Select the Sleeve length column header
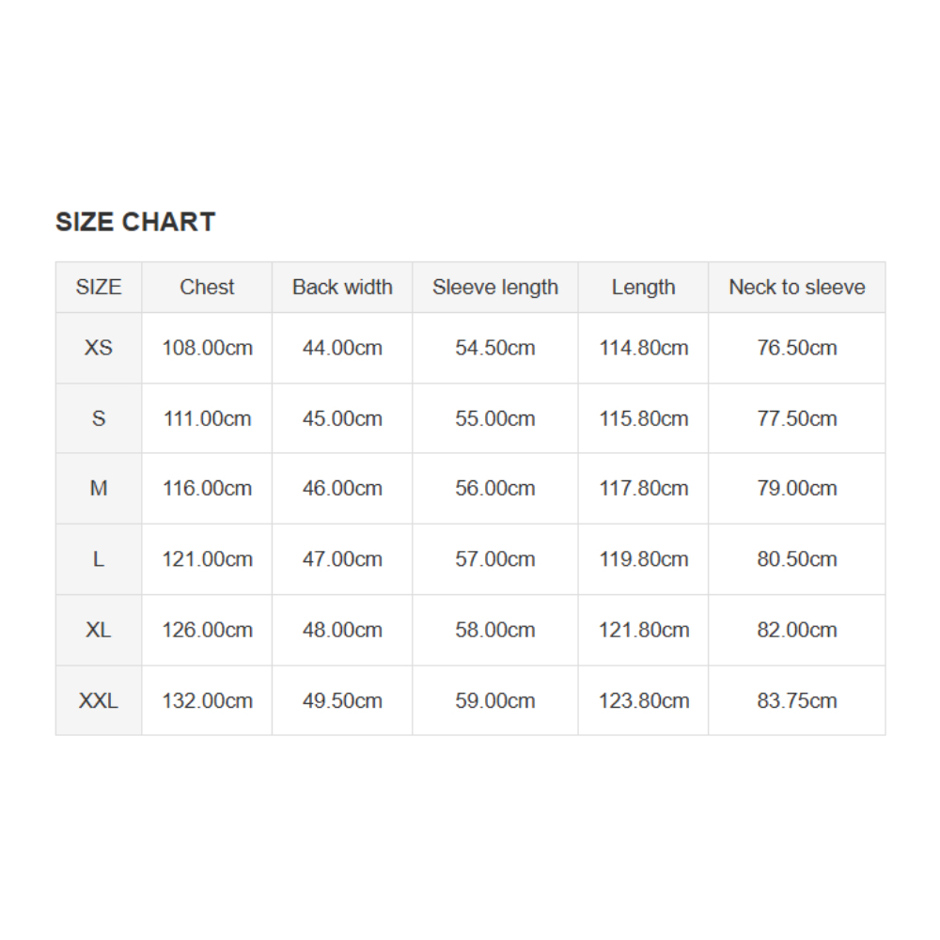The height and width of the screenshot is (940, 940). 495,288
